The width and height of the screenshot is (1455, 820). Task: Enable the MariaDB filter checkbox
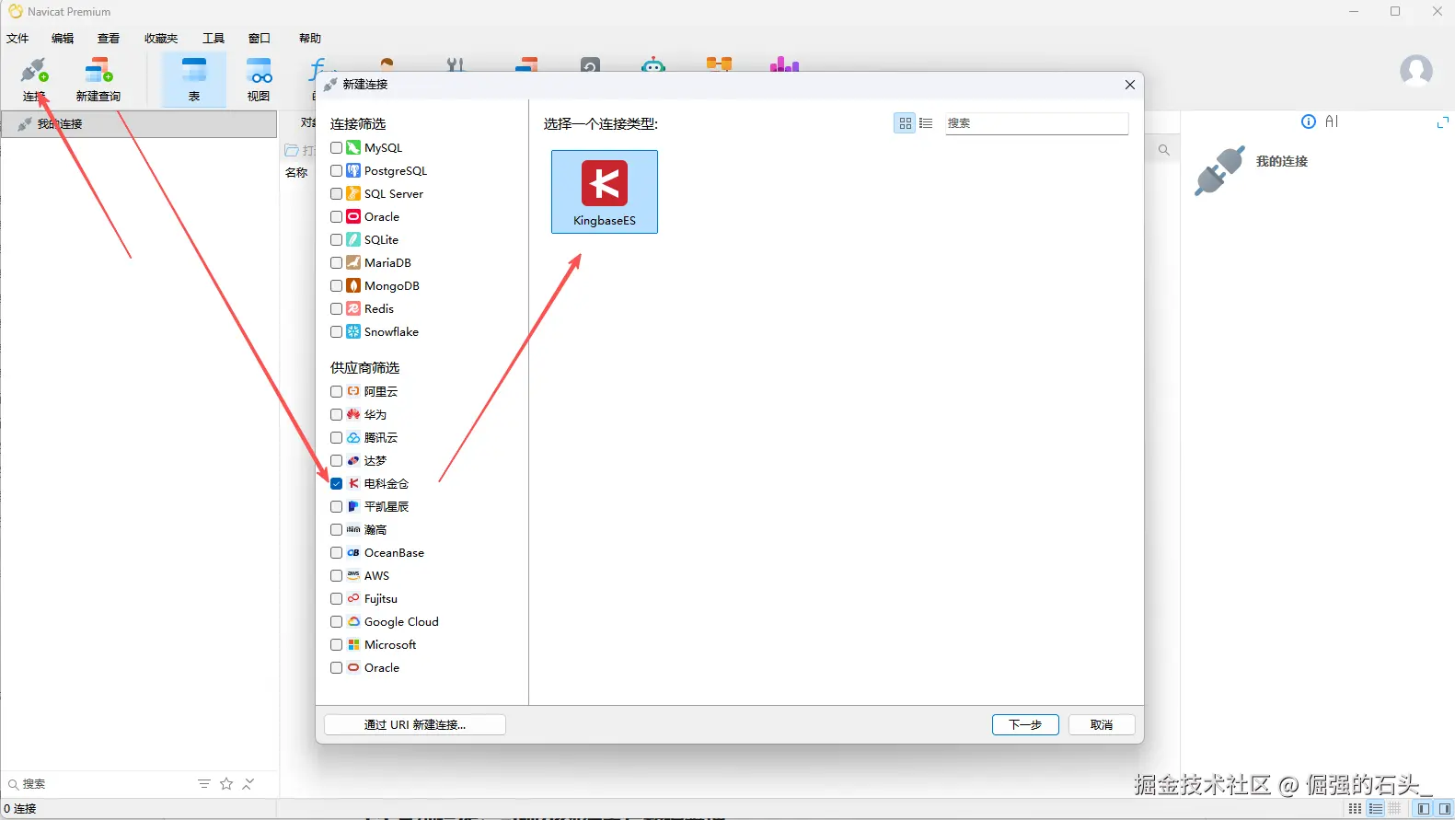[x=337, y=262]
